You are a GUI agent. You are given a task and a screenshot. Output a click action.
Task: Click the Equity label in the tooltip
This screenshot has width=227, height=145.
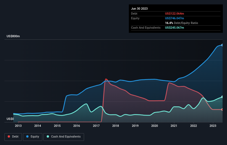coord(135,18)
